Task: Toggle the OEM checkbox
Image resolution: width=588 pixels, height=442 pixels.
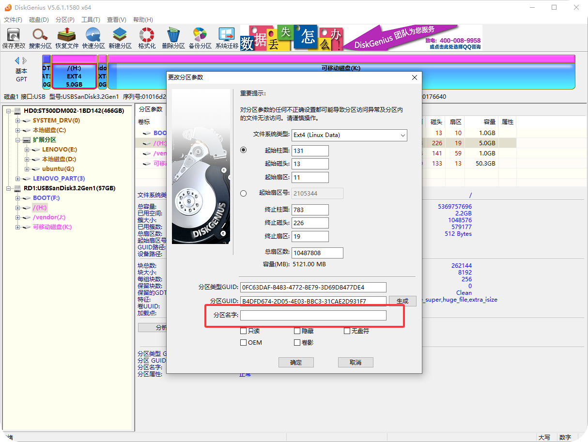Action: pos(244,343)
